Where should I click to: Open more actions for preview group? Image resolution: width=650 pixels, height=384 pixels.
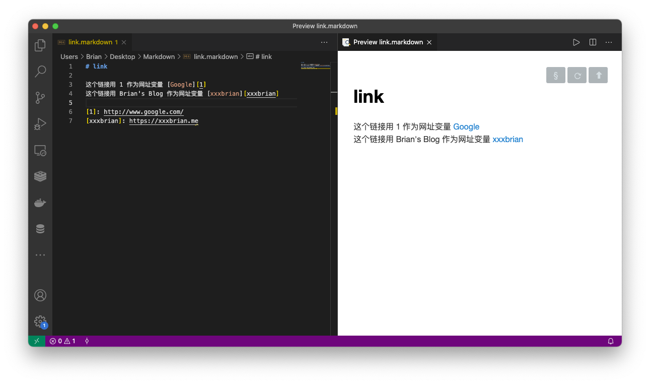(x=609, y=42)
